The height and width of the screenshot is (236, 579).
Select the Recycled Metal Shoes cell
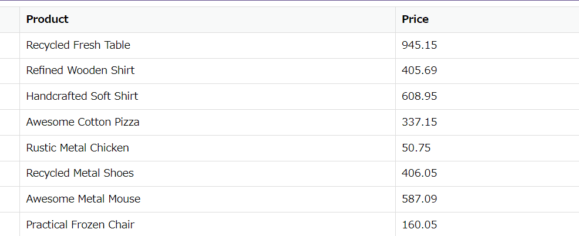80,173
